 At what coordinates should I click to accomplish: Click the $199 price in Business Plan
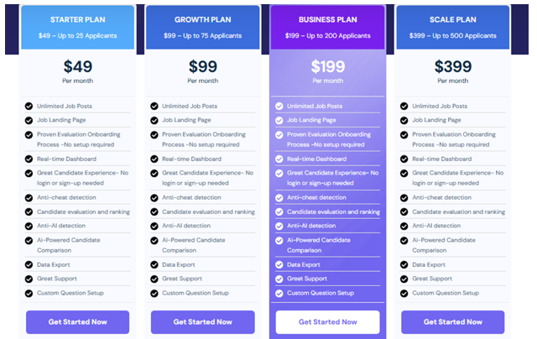[328, 66]
